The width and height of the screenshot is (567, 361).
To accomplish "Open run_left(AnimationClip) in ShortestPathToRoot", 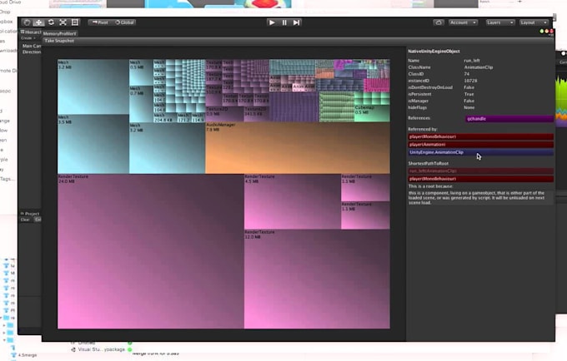I will click(480, 171).
